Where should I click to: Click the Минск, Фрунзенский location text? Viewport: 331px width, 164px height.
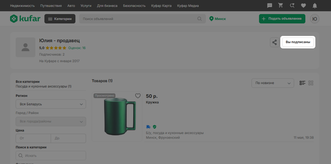coord(163,138)
